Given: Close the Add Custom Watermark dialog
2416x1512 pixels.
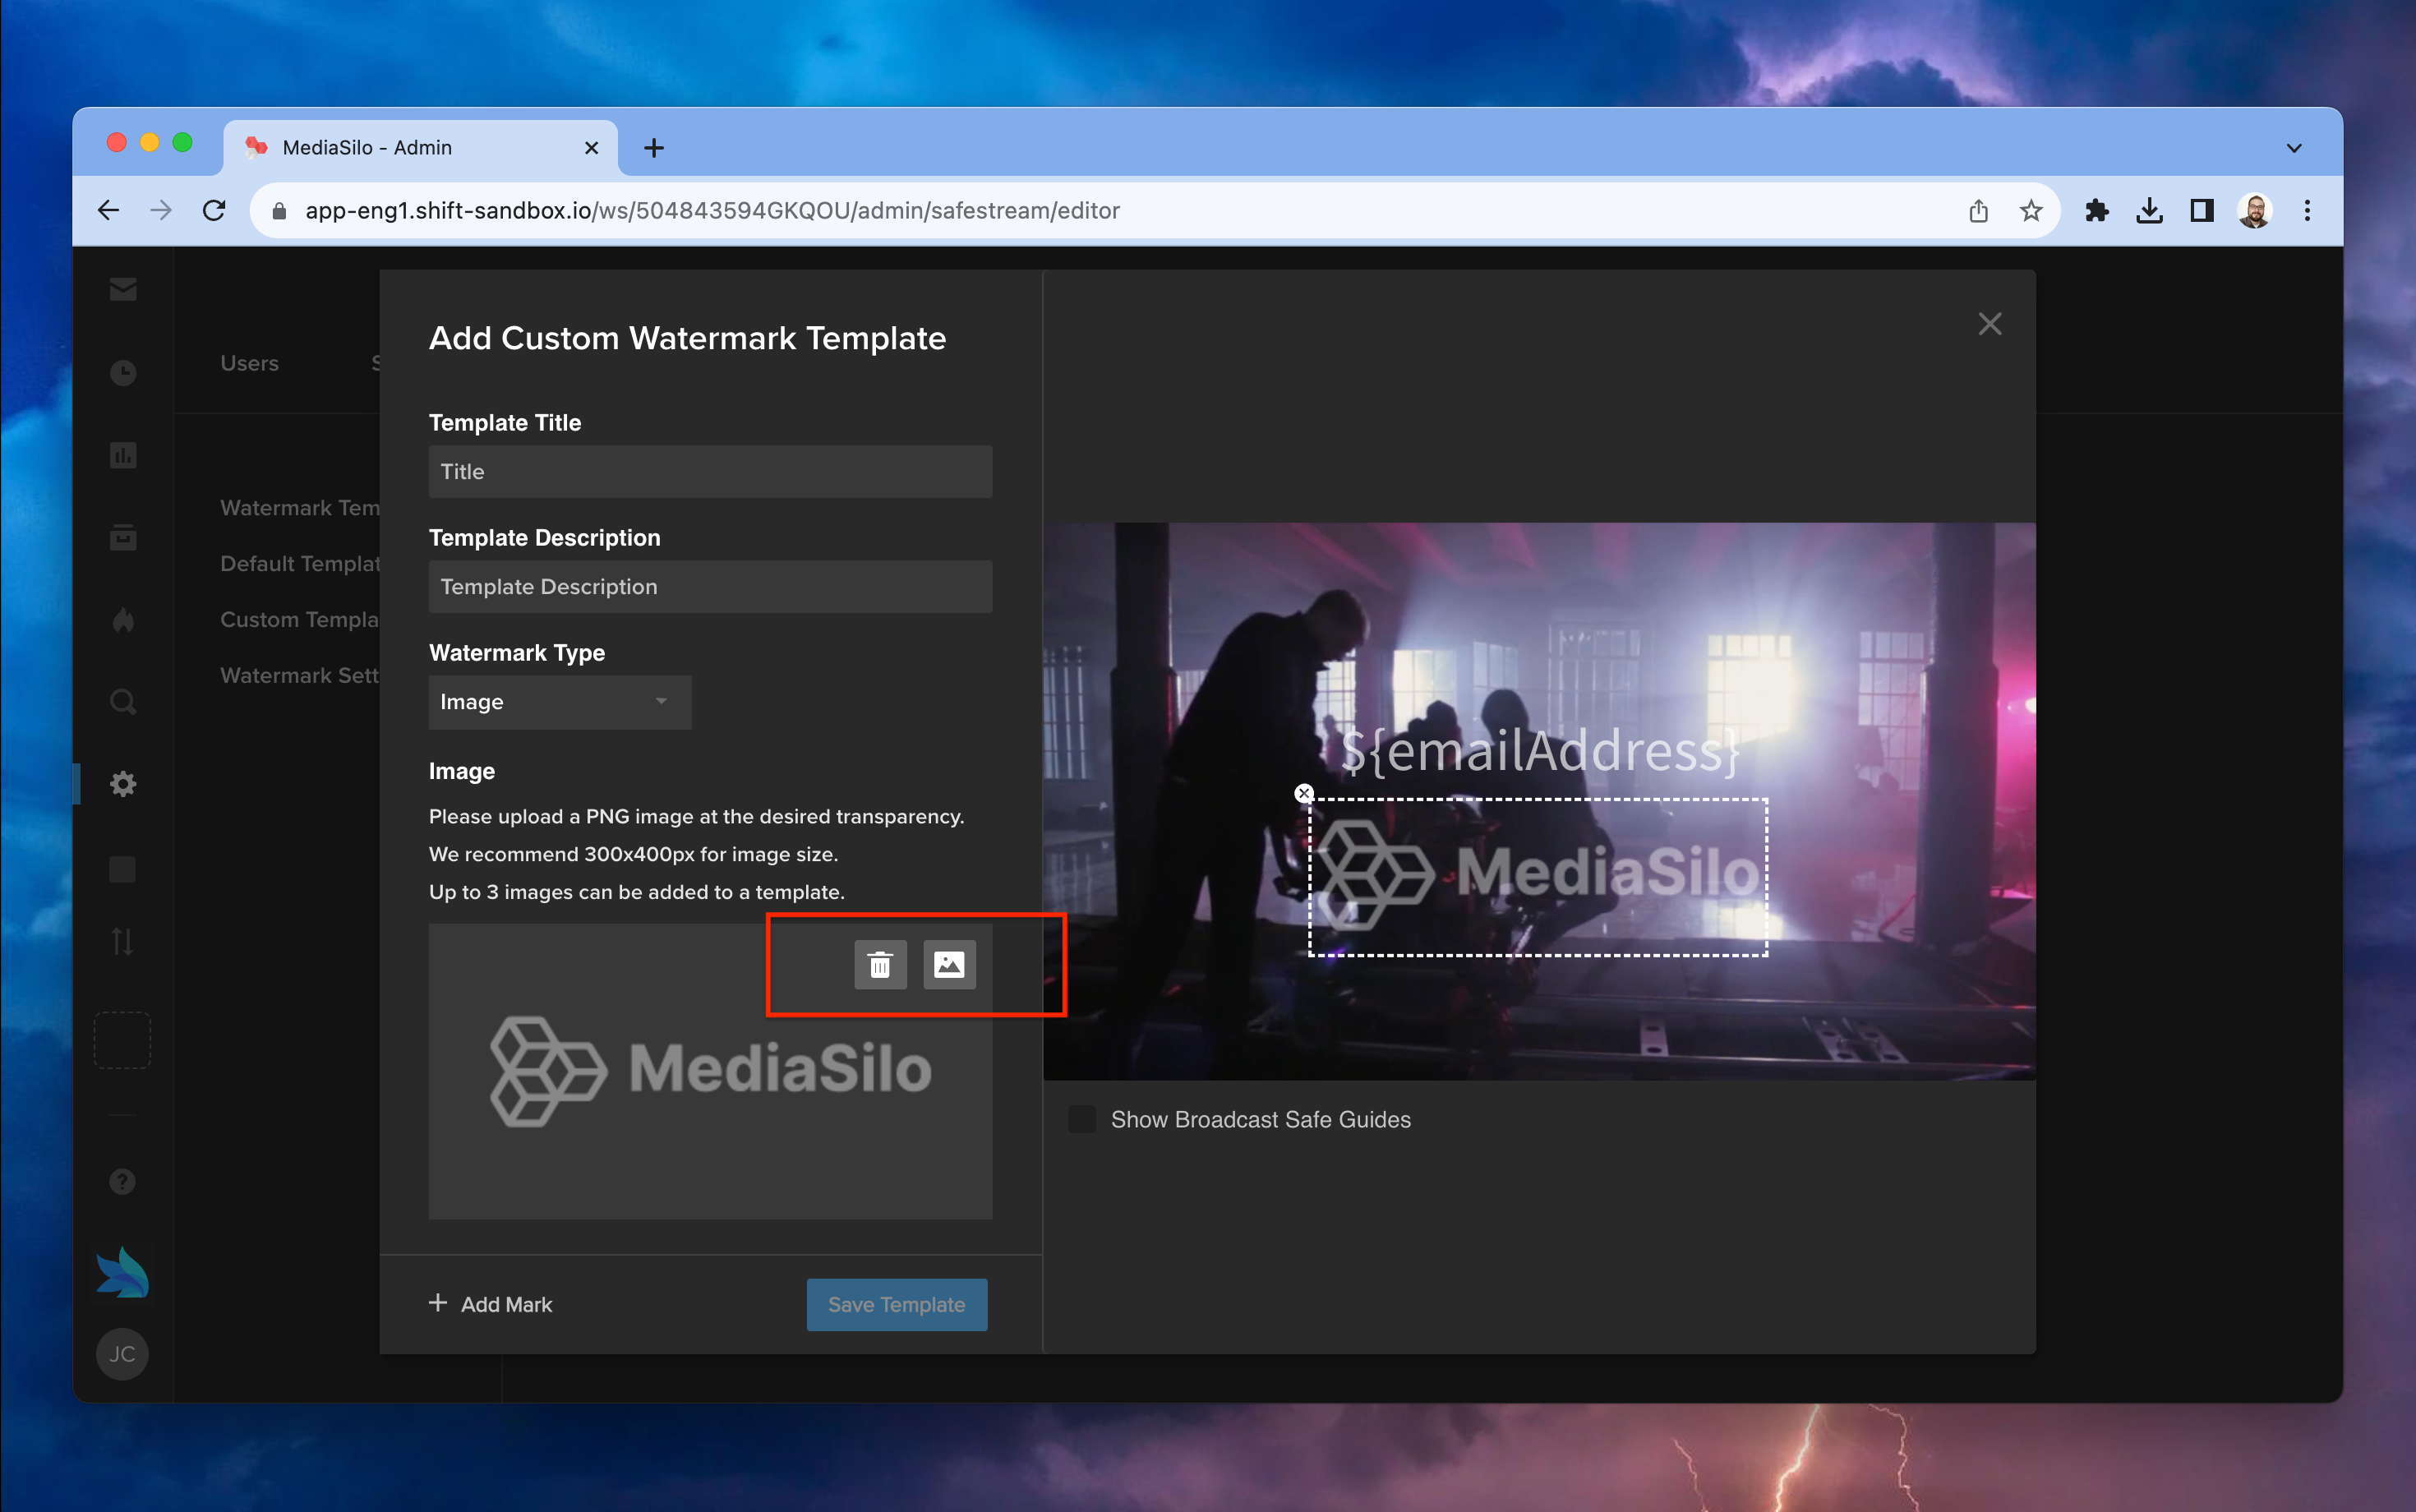Looking at the screenshot, I should 1990,324.
